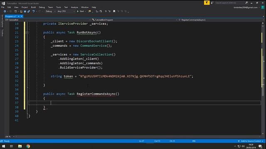Screen dimensions: 266x149
Task: Click the yellow find-in-files toolbar icon
Action: point(90,11)
